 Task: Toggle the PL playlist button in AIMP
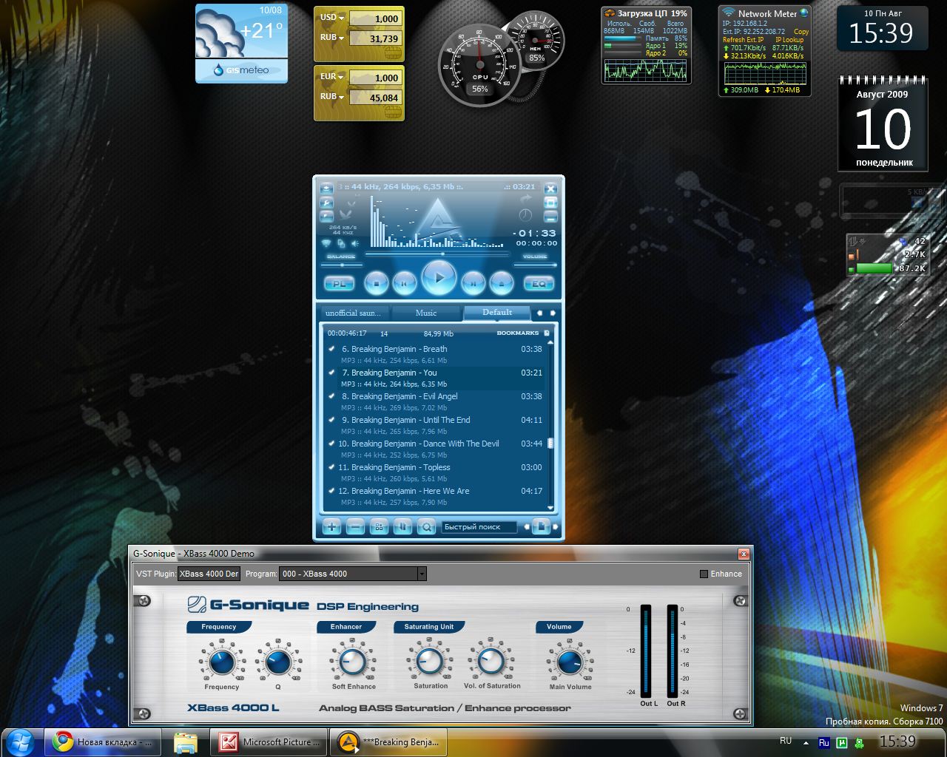click(339, 283)
